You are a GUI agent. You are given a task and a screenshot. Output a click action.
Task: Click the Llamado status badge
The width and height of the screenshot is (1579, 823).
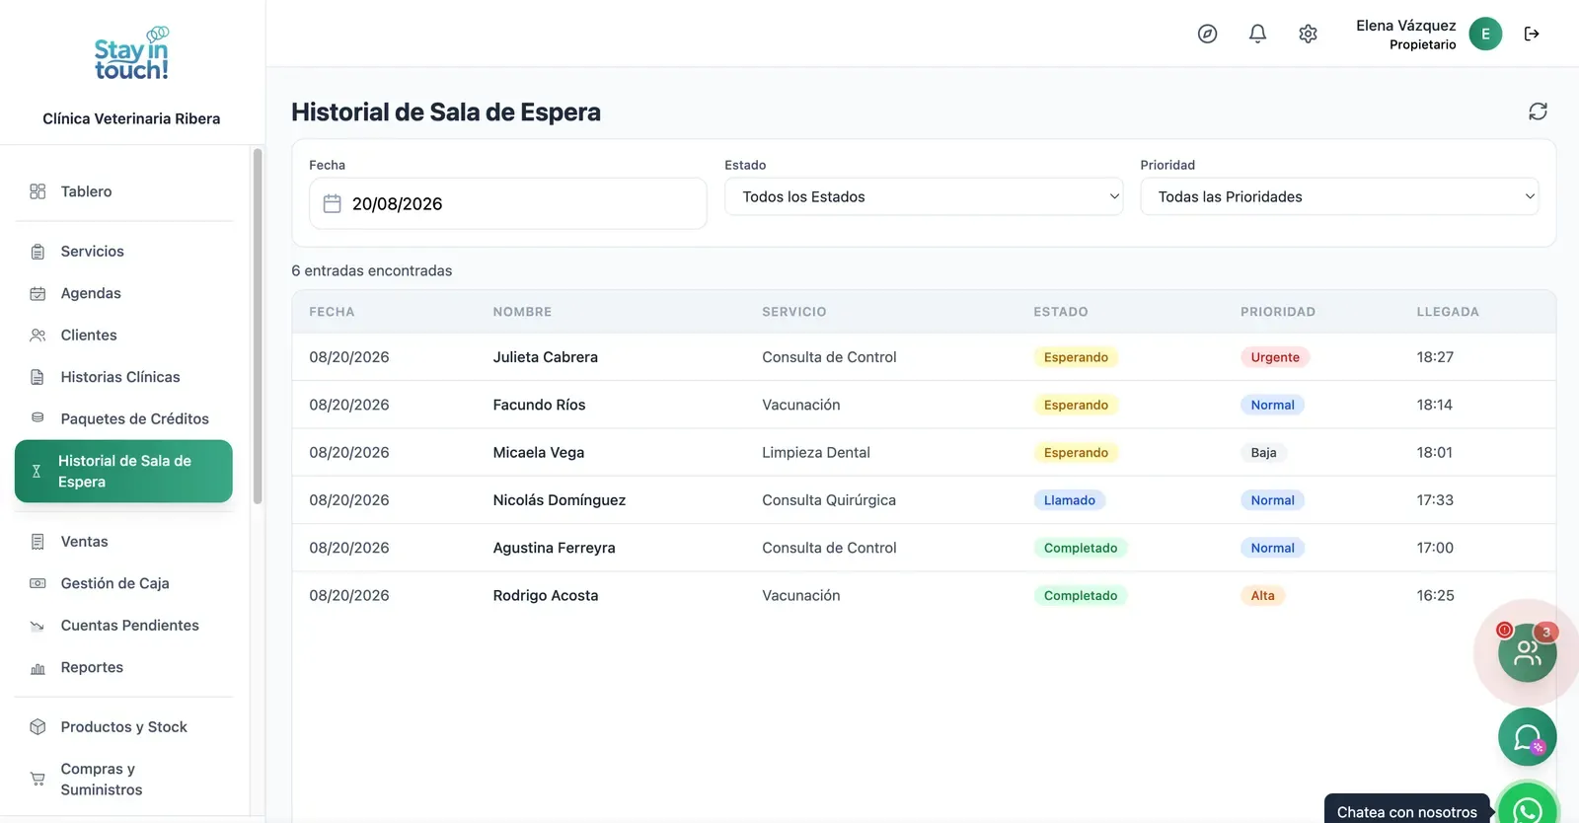pyautogui.click(x=1070, y=500)
